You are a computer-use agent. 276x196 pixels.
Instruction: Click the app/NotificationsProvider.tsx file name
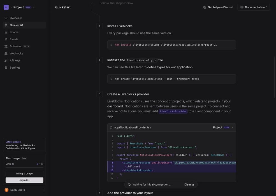click(133, 127)
